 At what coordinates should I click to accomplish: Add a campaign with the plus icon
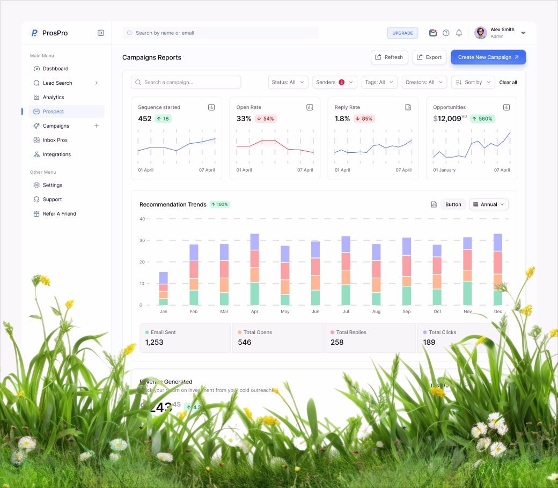pos(97,125)
